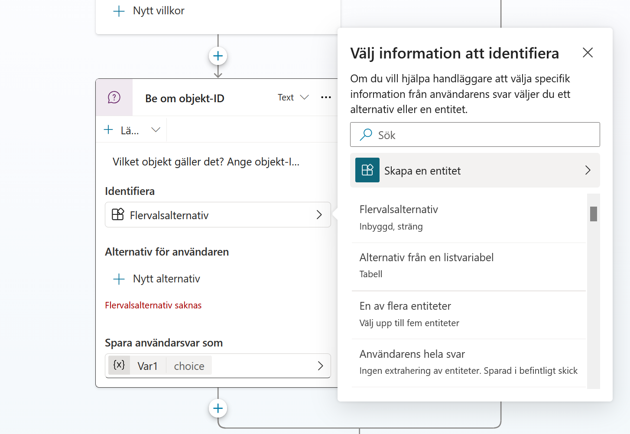
Task: Click the options list scrollbar thumb
Action: (594, 214)
